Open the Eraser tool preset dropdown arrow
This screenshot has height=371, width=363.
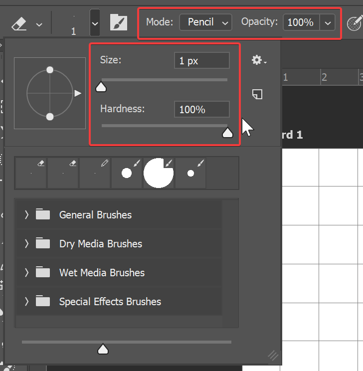[39, 24]
